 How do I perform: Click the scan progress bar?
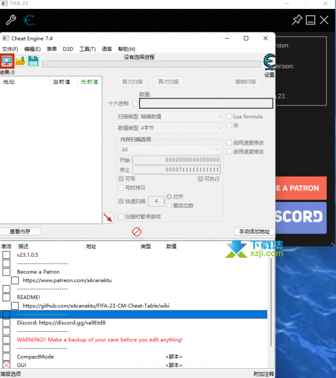[152, 64]
